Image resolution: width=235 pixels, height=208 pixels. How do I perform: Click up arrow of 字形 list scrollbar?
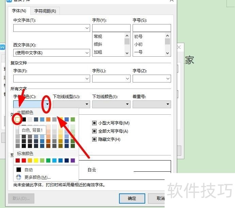click(127, 36)
